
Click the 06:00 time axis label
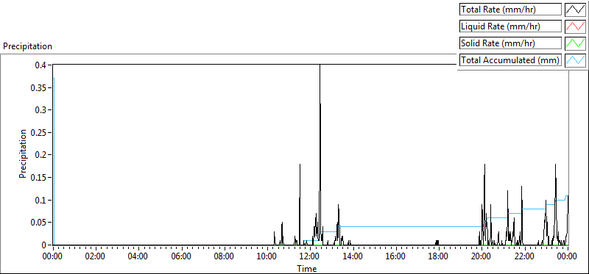pyautogui.click(x=181, y=257)
